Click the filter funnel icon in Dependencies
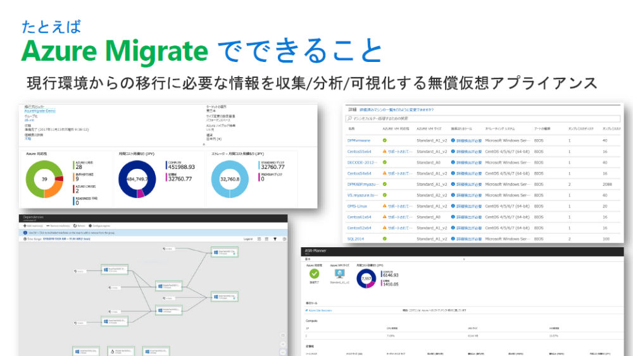633x356 pixels. pyautogui.click(x=275, y=239)
